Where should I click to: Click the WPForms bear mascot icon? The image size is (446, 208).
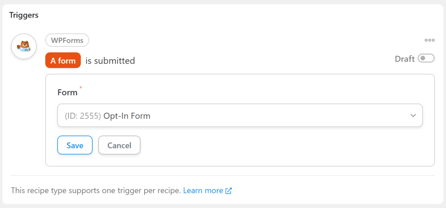click(x=24, y=46)
